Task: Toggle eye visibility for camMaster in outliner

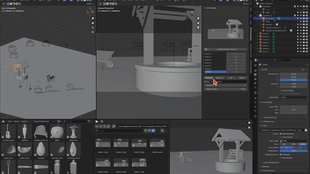Action: (301, 18)
